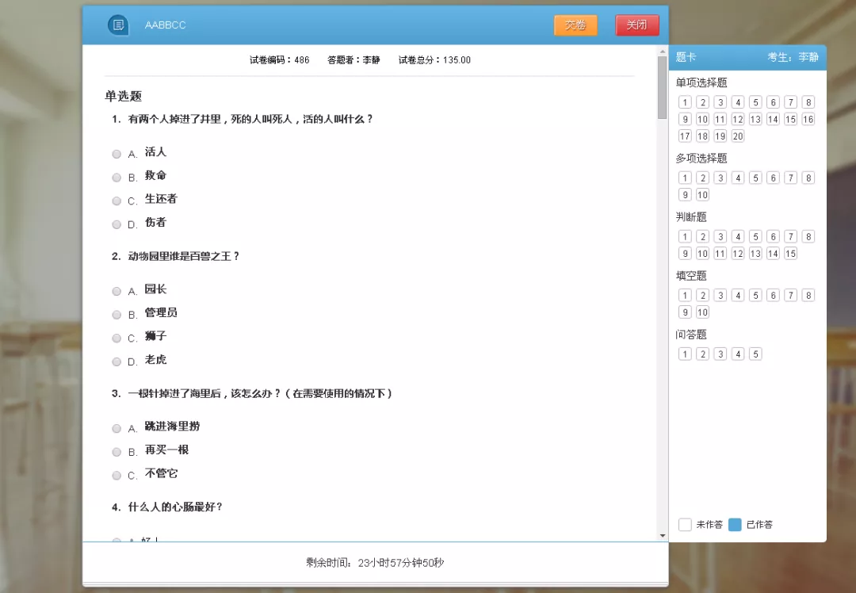The width and height of the screenshot is (856, 593).
Task: Choose option C 狮子 for question 2
Action: tap(117, 339)
